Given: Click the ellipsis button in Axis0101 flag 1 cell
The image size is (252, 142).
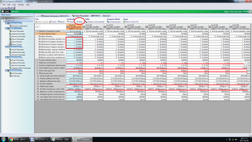Looking at the screenshot, I should tap(81, 34).
